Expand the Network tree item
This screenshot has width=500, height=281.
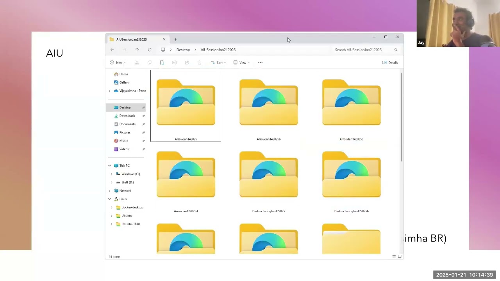[x=109, y=190]
